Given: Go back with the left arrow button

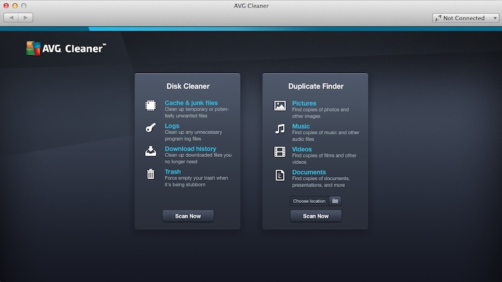Looking at the screenshot, I should [x=11, y=18].
